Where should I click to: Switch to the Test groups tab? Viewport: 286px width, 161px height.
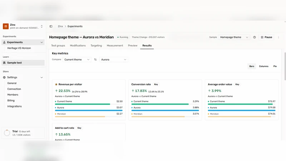(58, 46)
